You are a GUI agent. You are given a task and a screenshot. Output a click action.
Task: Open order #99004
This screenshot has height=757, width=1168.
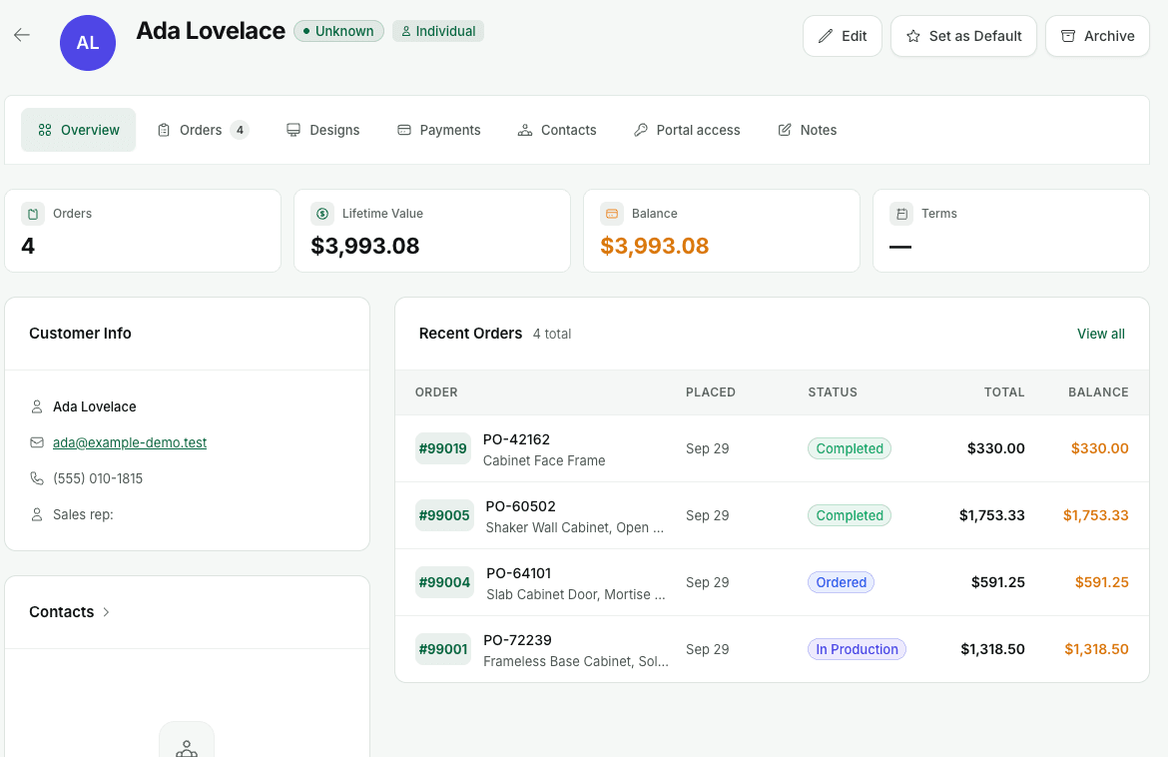[x=444, y=582]
